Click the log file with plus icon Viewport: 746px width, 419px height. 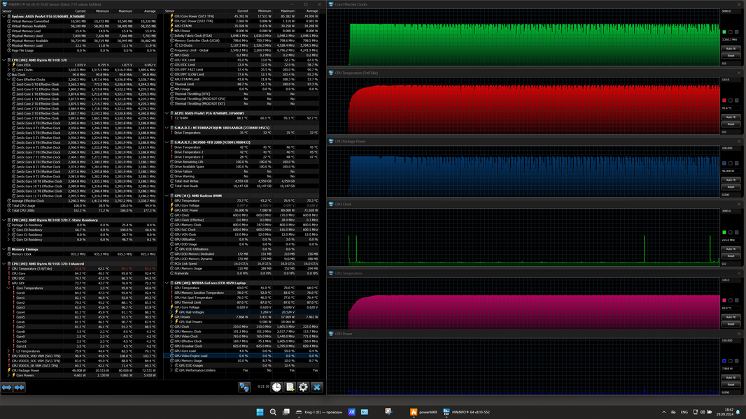[x=290, y=387]
